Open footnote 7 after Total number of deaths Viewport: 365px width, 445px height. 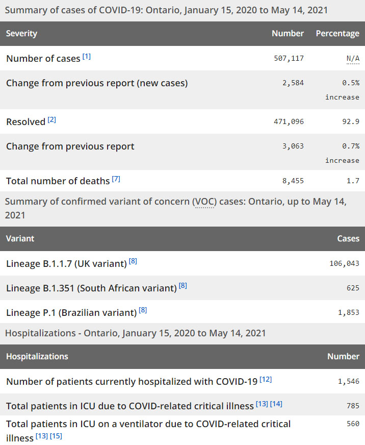tap(116, 179)
